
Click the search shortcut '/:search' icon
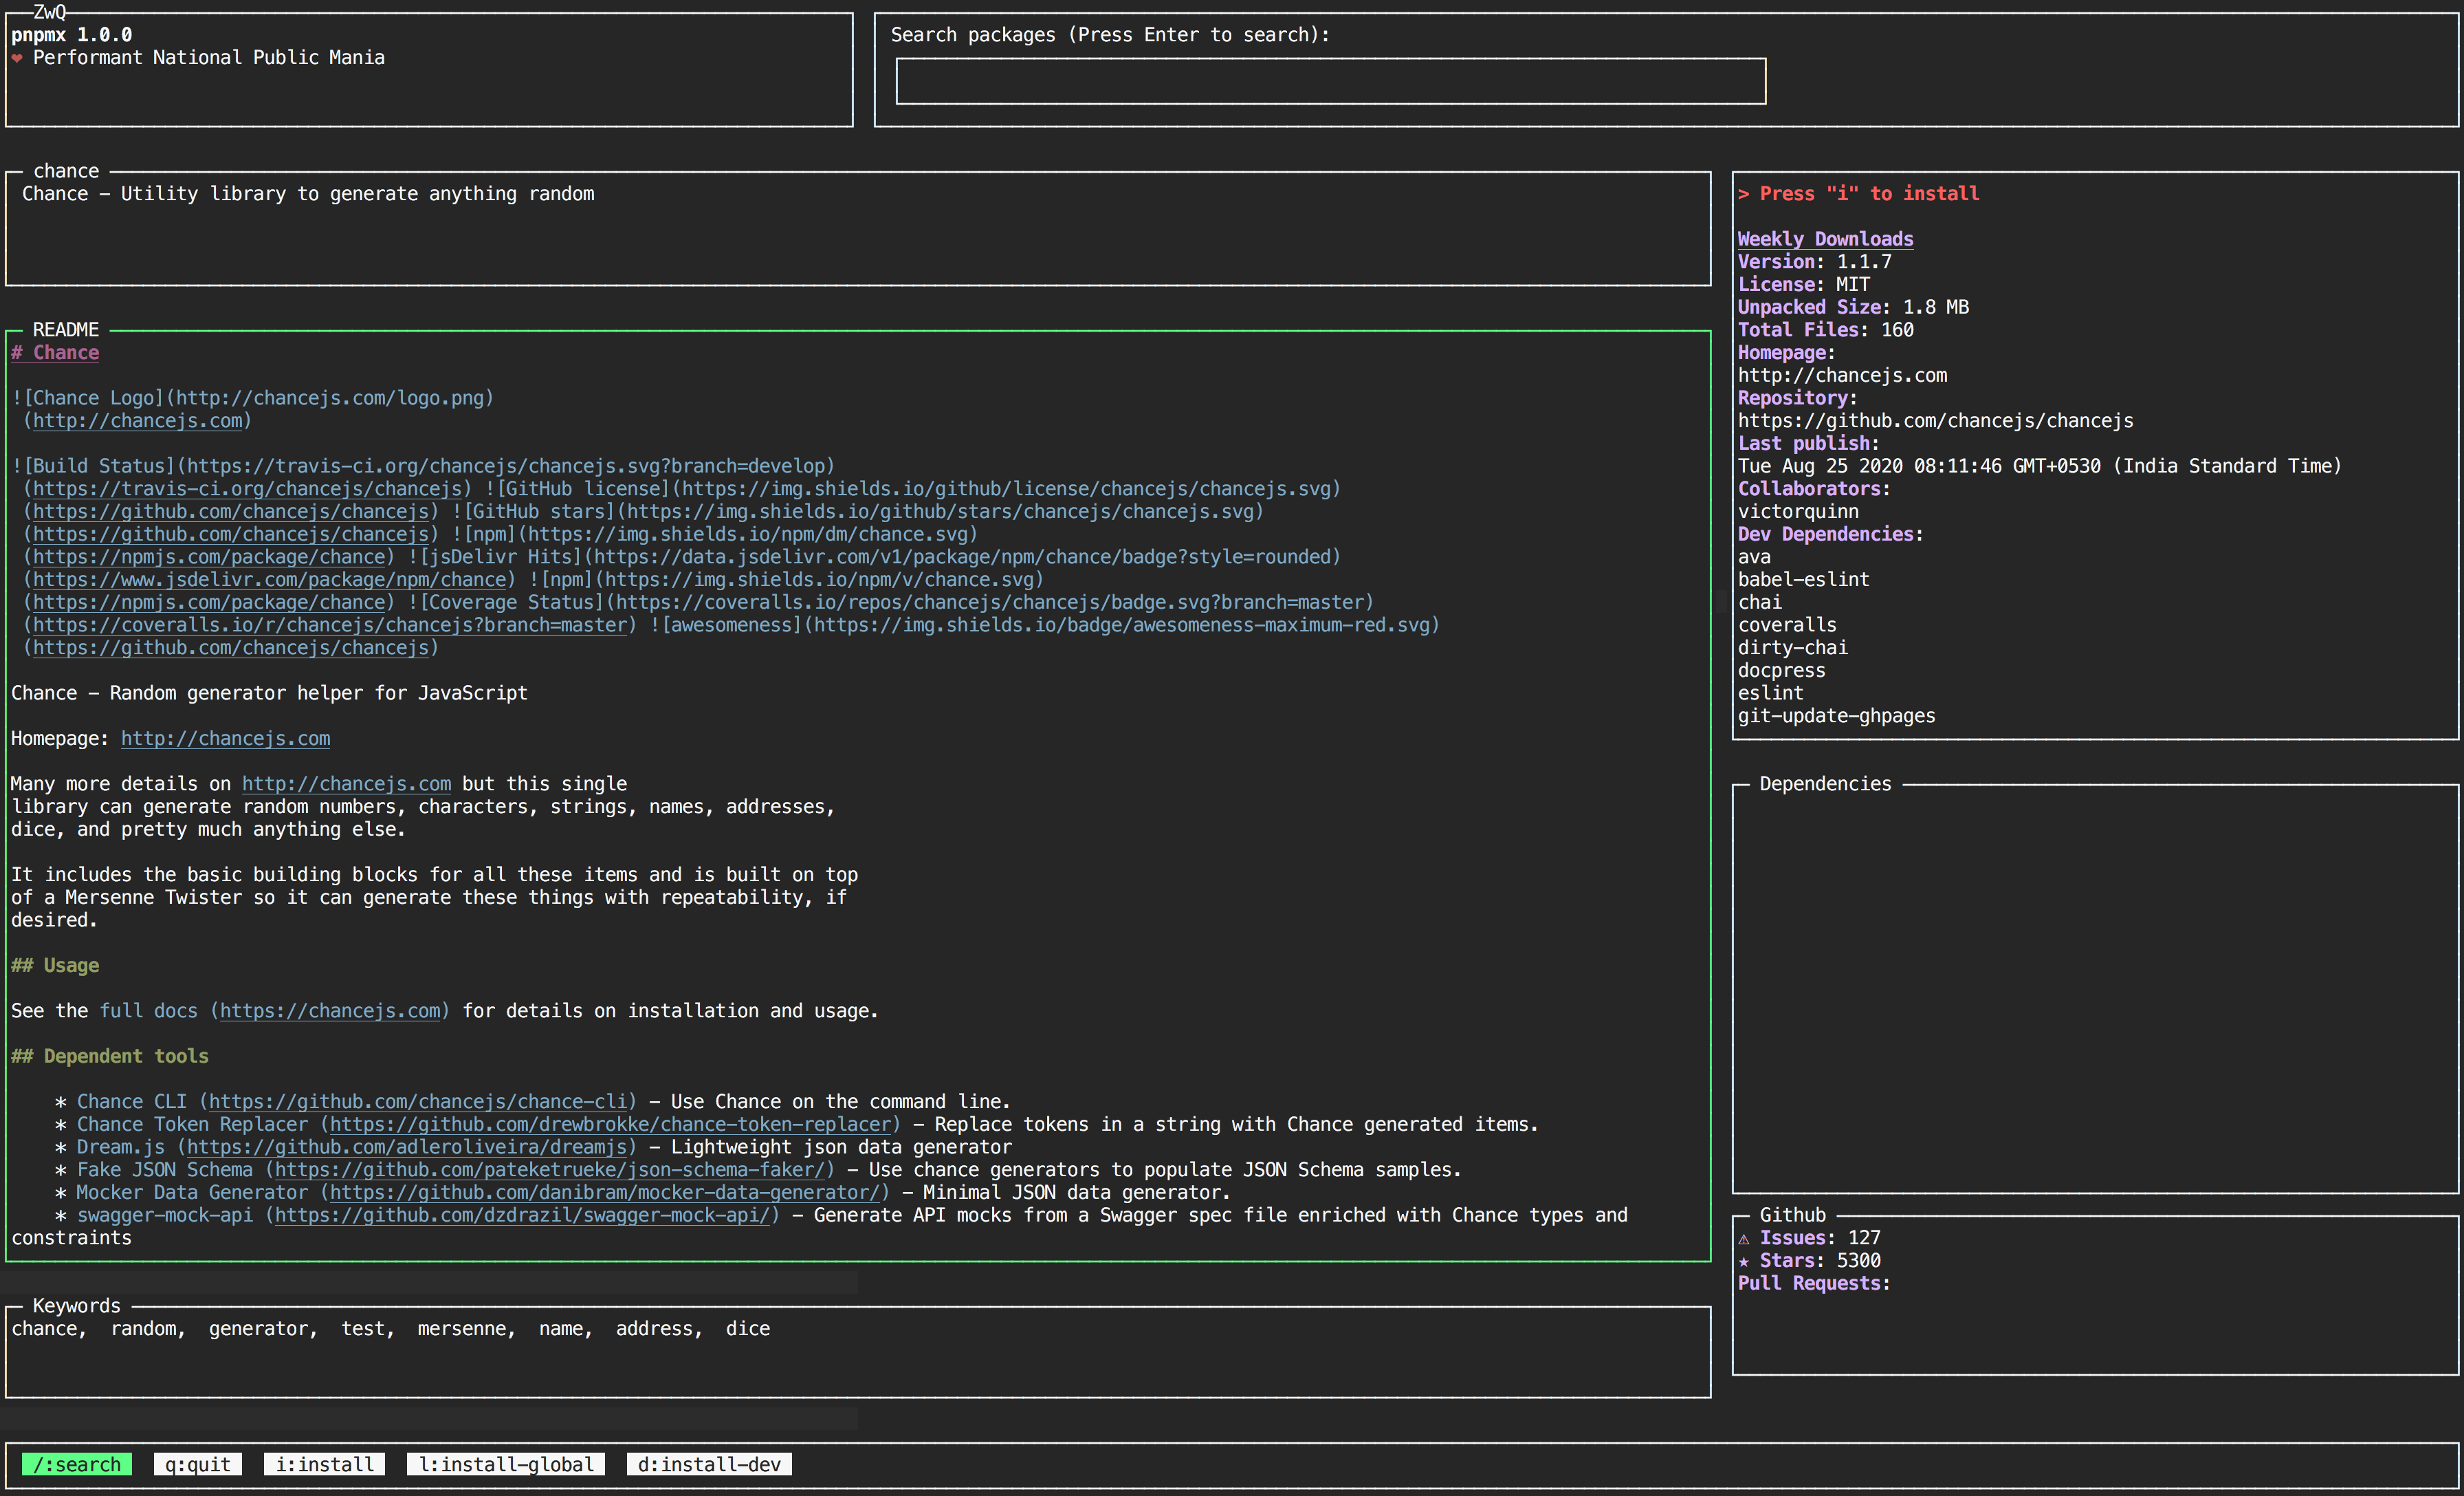coord(78,1464)
